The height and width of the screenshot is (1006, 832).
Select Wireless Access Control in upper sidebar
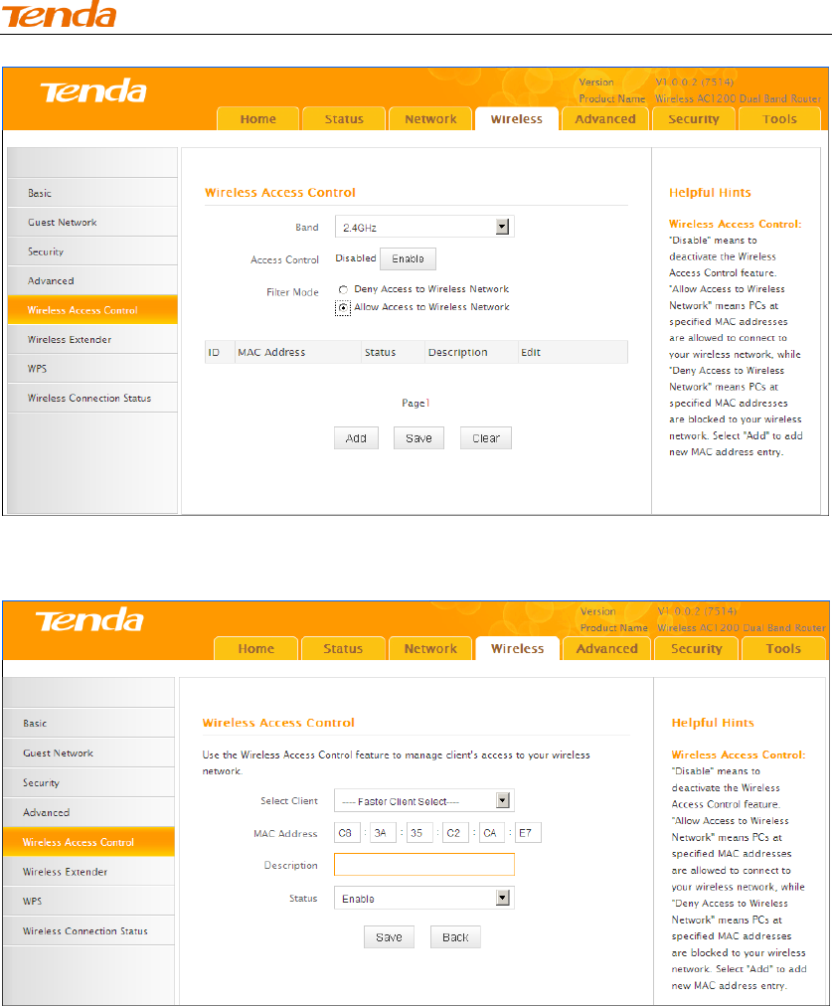coord(92,310)
